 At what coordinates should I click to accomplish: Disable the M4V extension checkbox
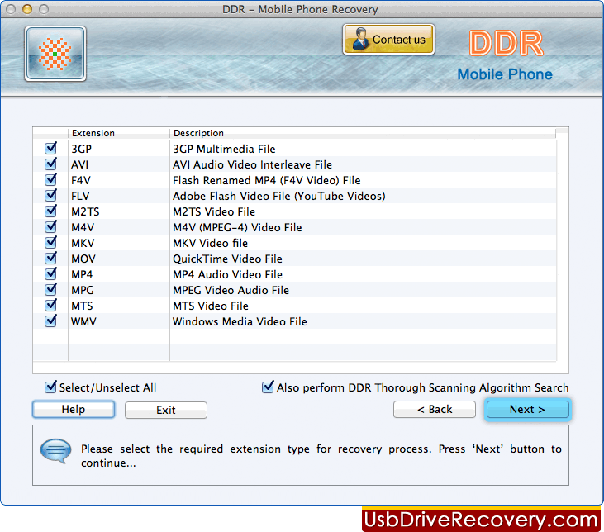click(50, 227)
